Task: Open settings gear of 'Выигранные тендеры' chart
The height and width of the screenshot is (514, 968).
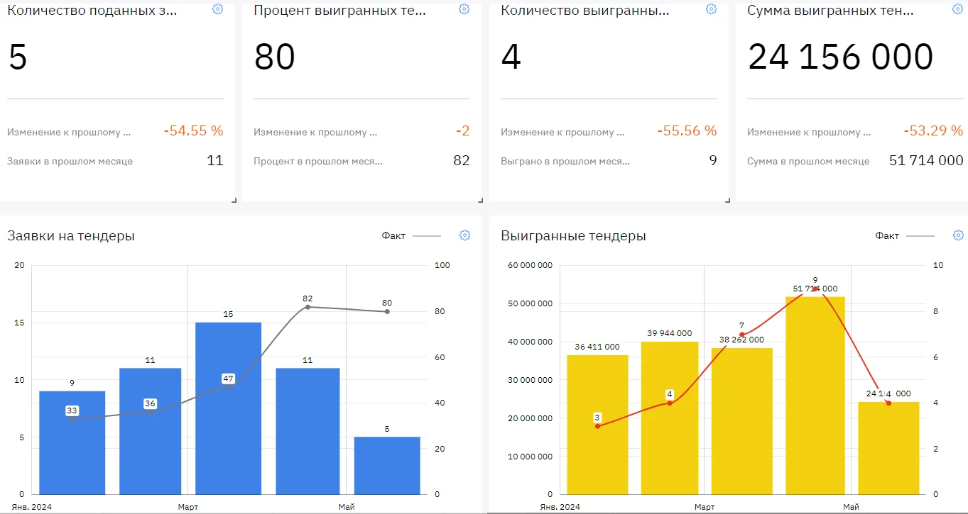Action: pyautogui.click(x=958, y=235)
